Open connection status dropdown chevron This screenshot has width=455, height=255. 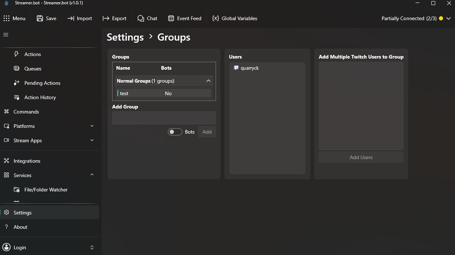[448, 19]
